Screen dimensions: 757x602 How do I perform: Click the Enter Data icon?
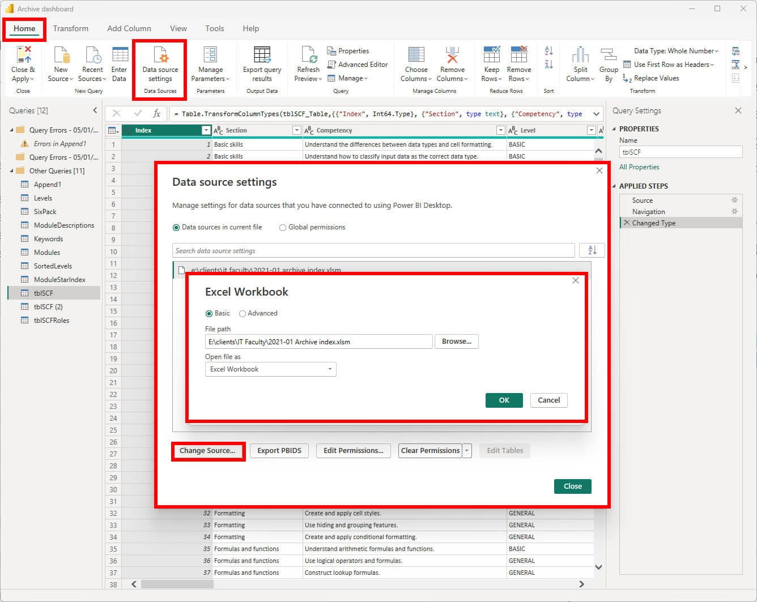(120, 55)
